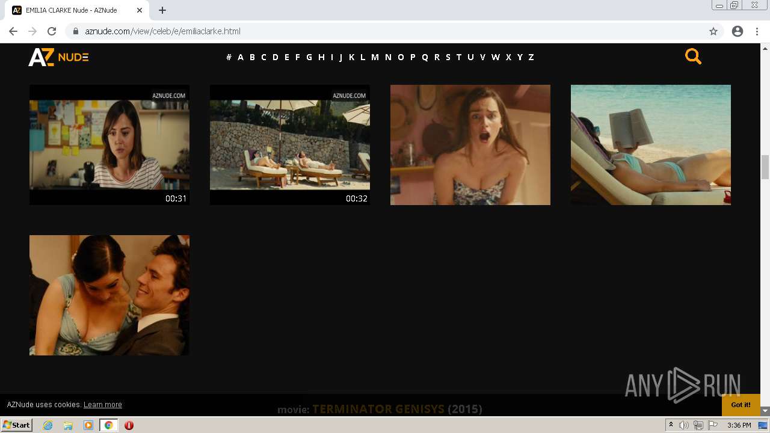Select letter T in alphabet navigation
The image size is (770, 433).
pos(459,57)
